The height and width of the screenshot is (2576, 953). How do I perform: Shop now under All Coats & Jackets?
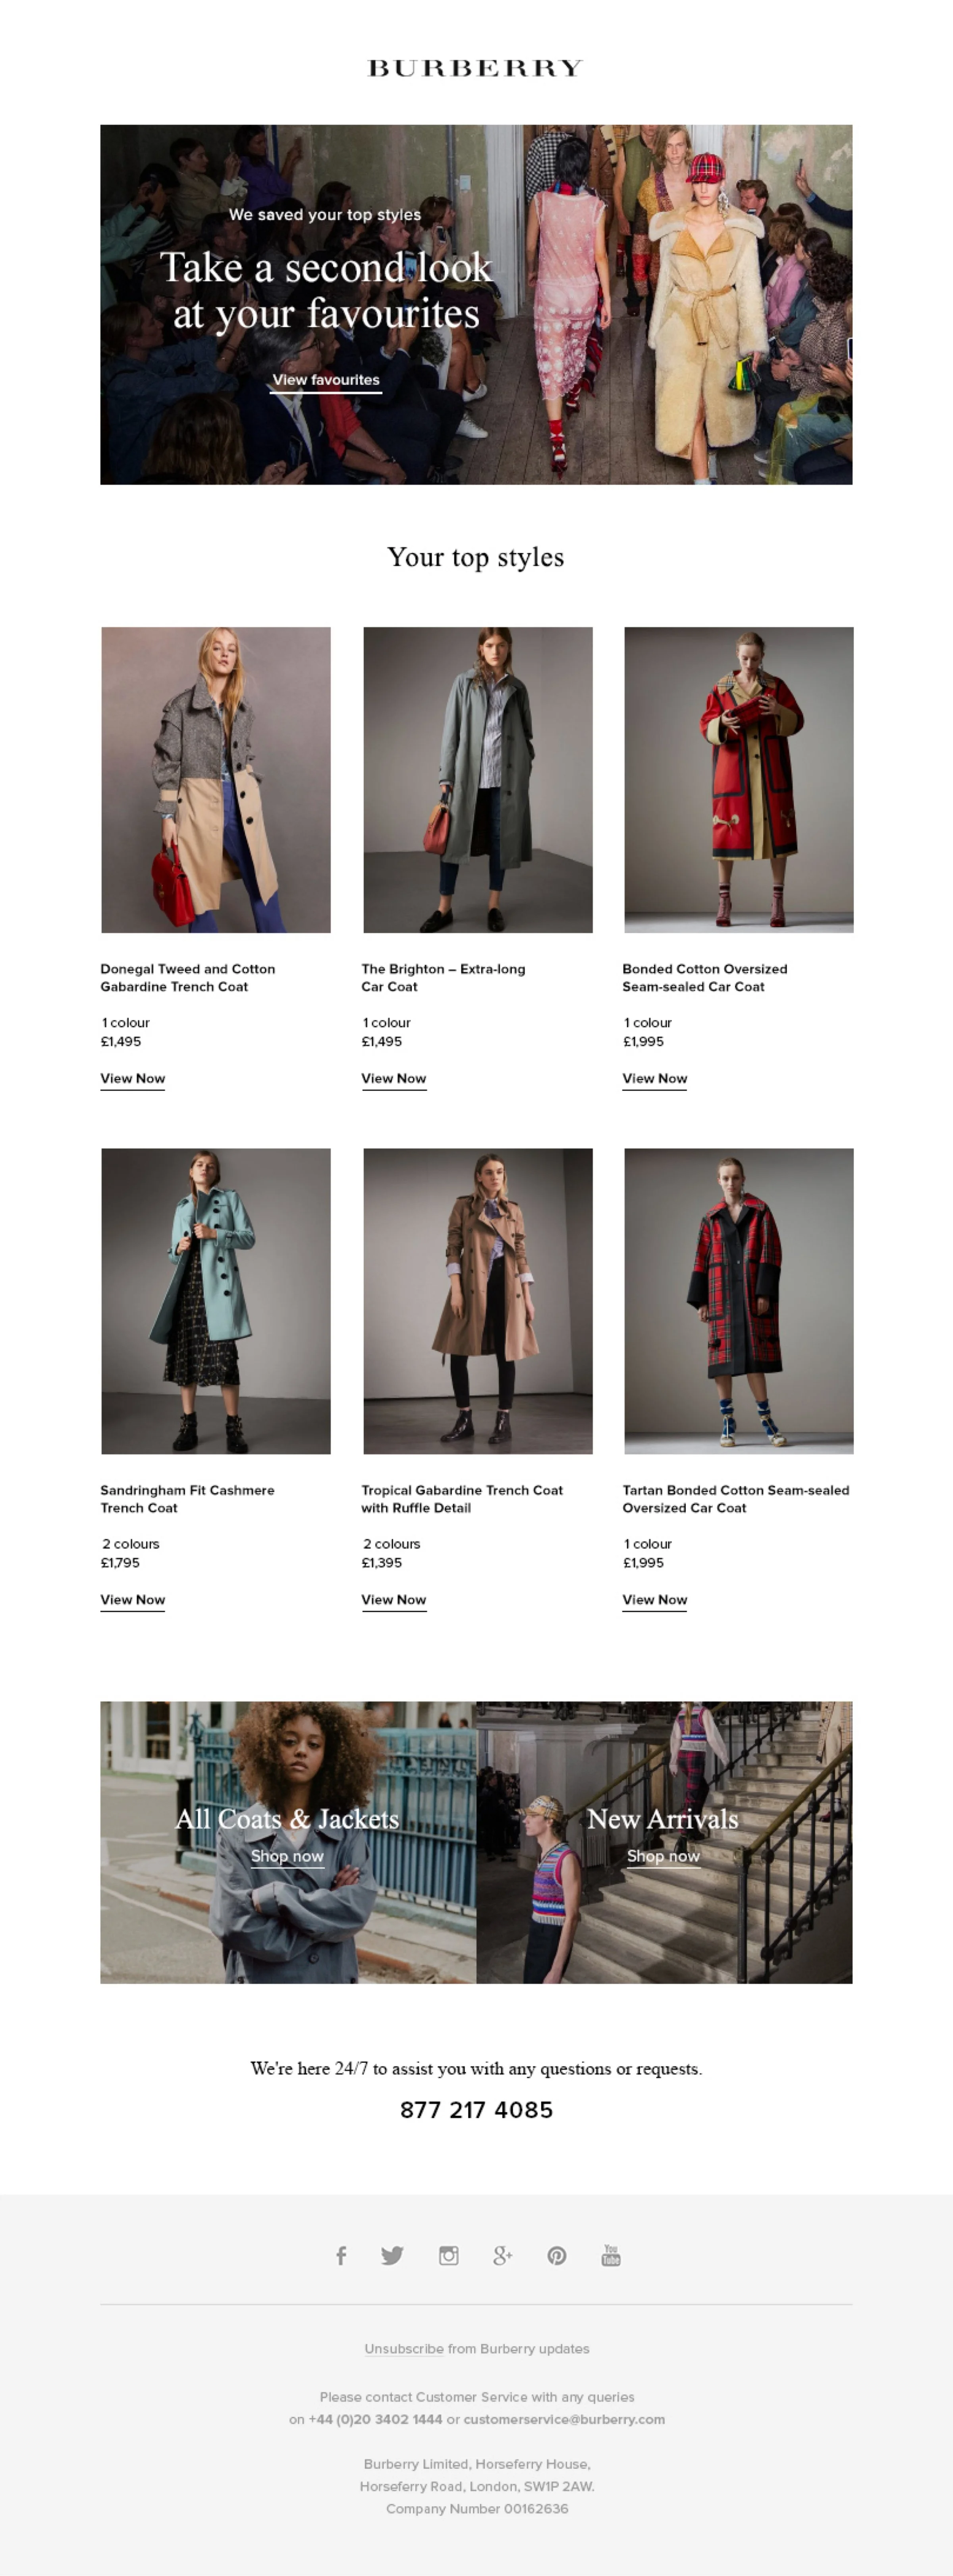(x=287, y=1857)
